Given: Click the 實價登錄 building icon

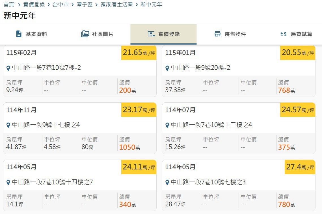Looking at the screenshot, I should (x=151, y=34).
